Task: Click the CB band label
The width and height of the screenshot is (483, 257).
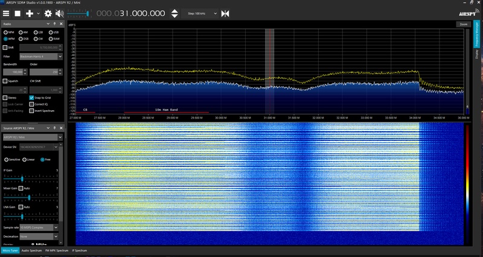Action: tap(85, 110)
